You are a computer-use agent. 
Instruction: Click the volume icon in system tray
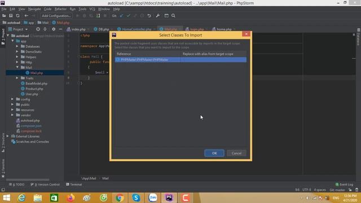[x=307, y=198]
